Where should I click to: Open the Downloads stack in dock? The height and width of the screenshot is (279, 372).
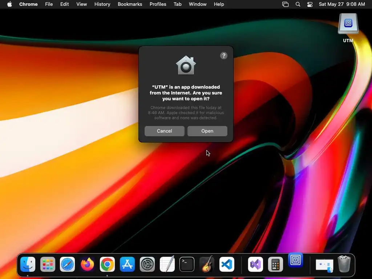click(x=324, y=265)
